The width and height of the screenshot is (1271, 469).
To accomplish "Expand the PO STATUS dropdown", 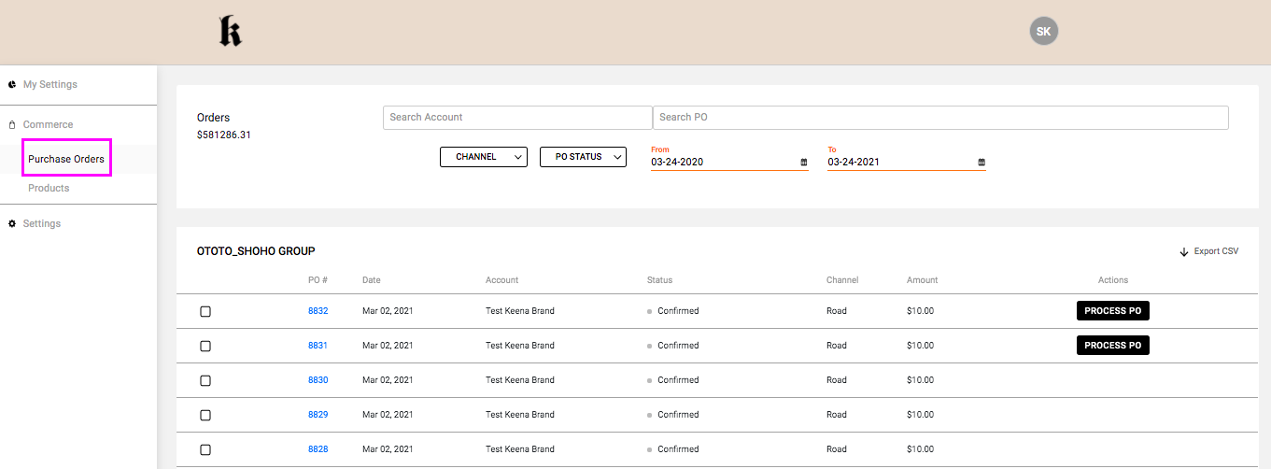I will coord(583,157).
